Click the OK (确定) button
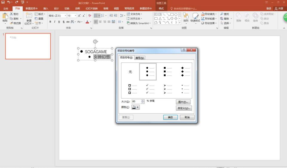Screen dimensions: 287x168 click(170, 117)
